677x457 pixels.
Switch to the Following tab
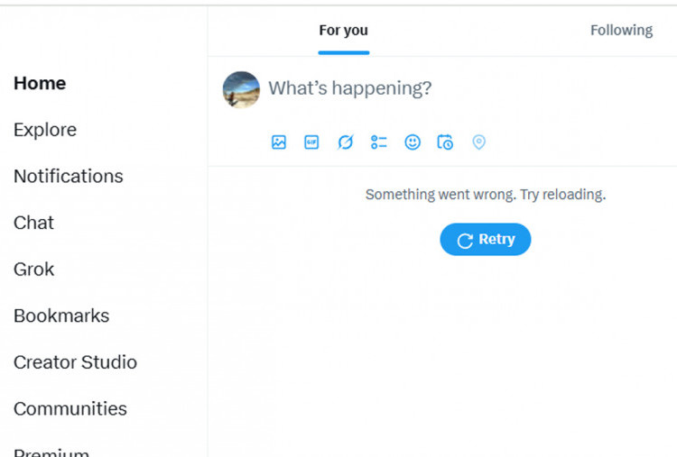click(621, 31)
